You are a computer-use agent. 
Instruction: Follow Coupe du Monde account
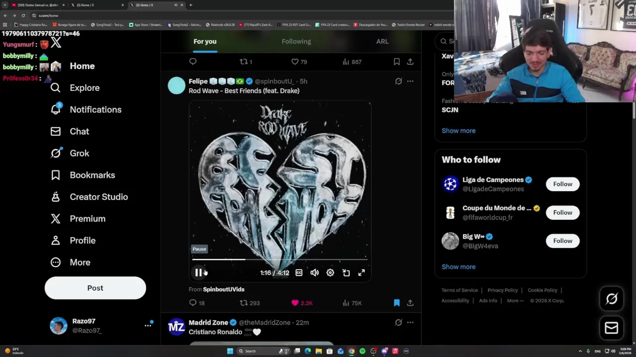[562, 213]
